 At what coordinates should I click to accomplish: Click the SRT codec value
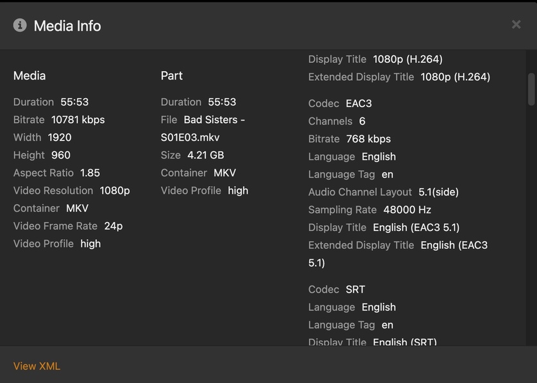(355, 289)
